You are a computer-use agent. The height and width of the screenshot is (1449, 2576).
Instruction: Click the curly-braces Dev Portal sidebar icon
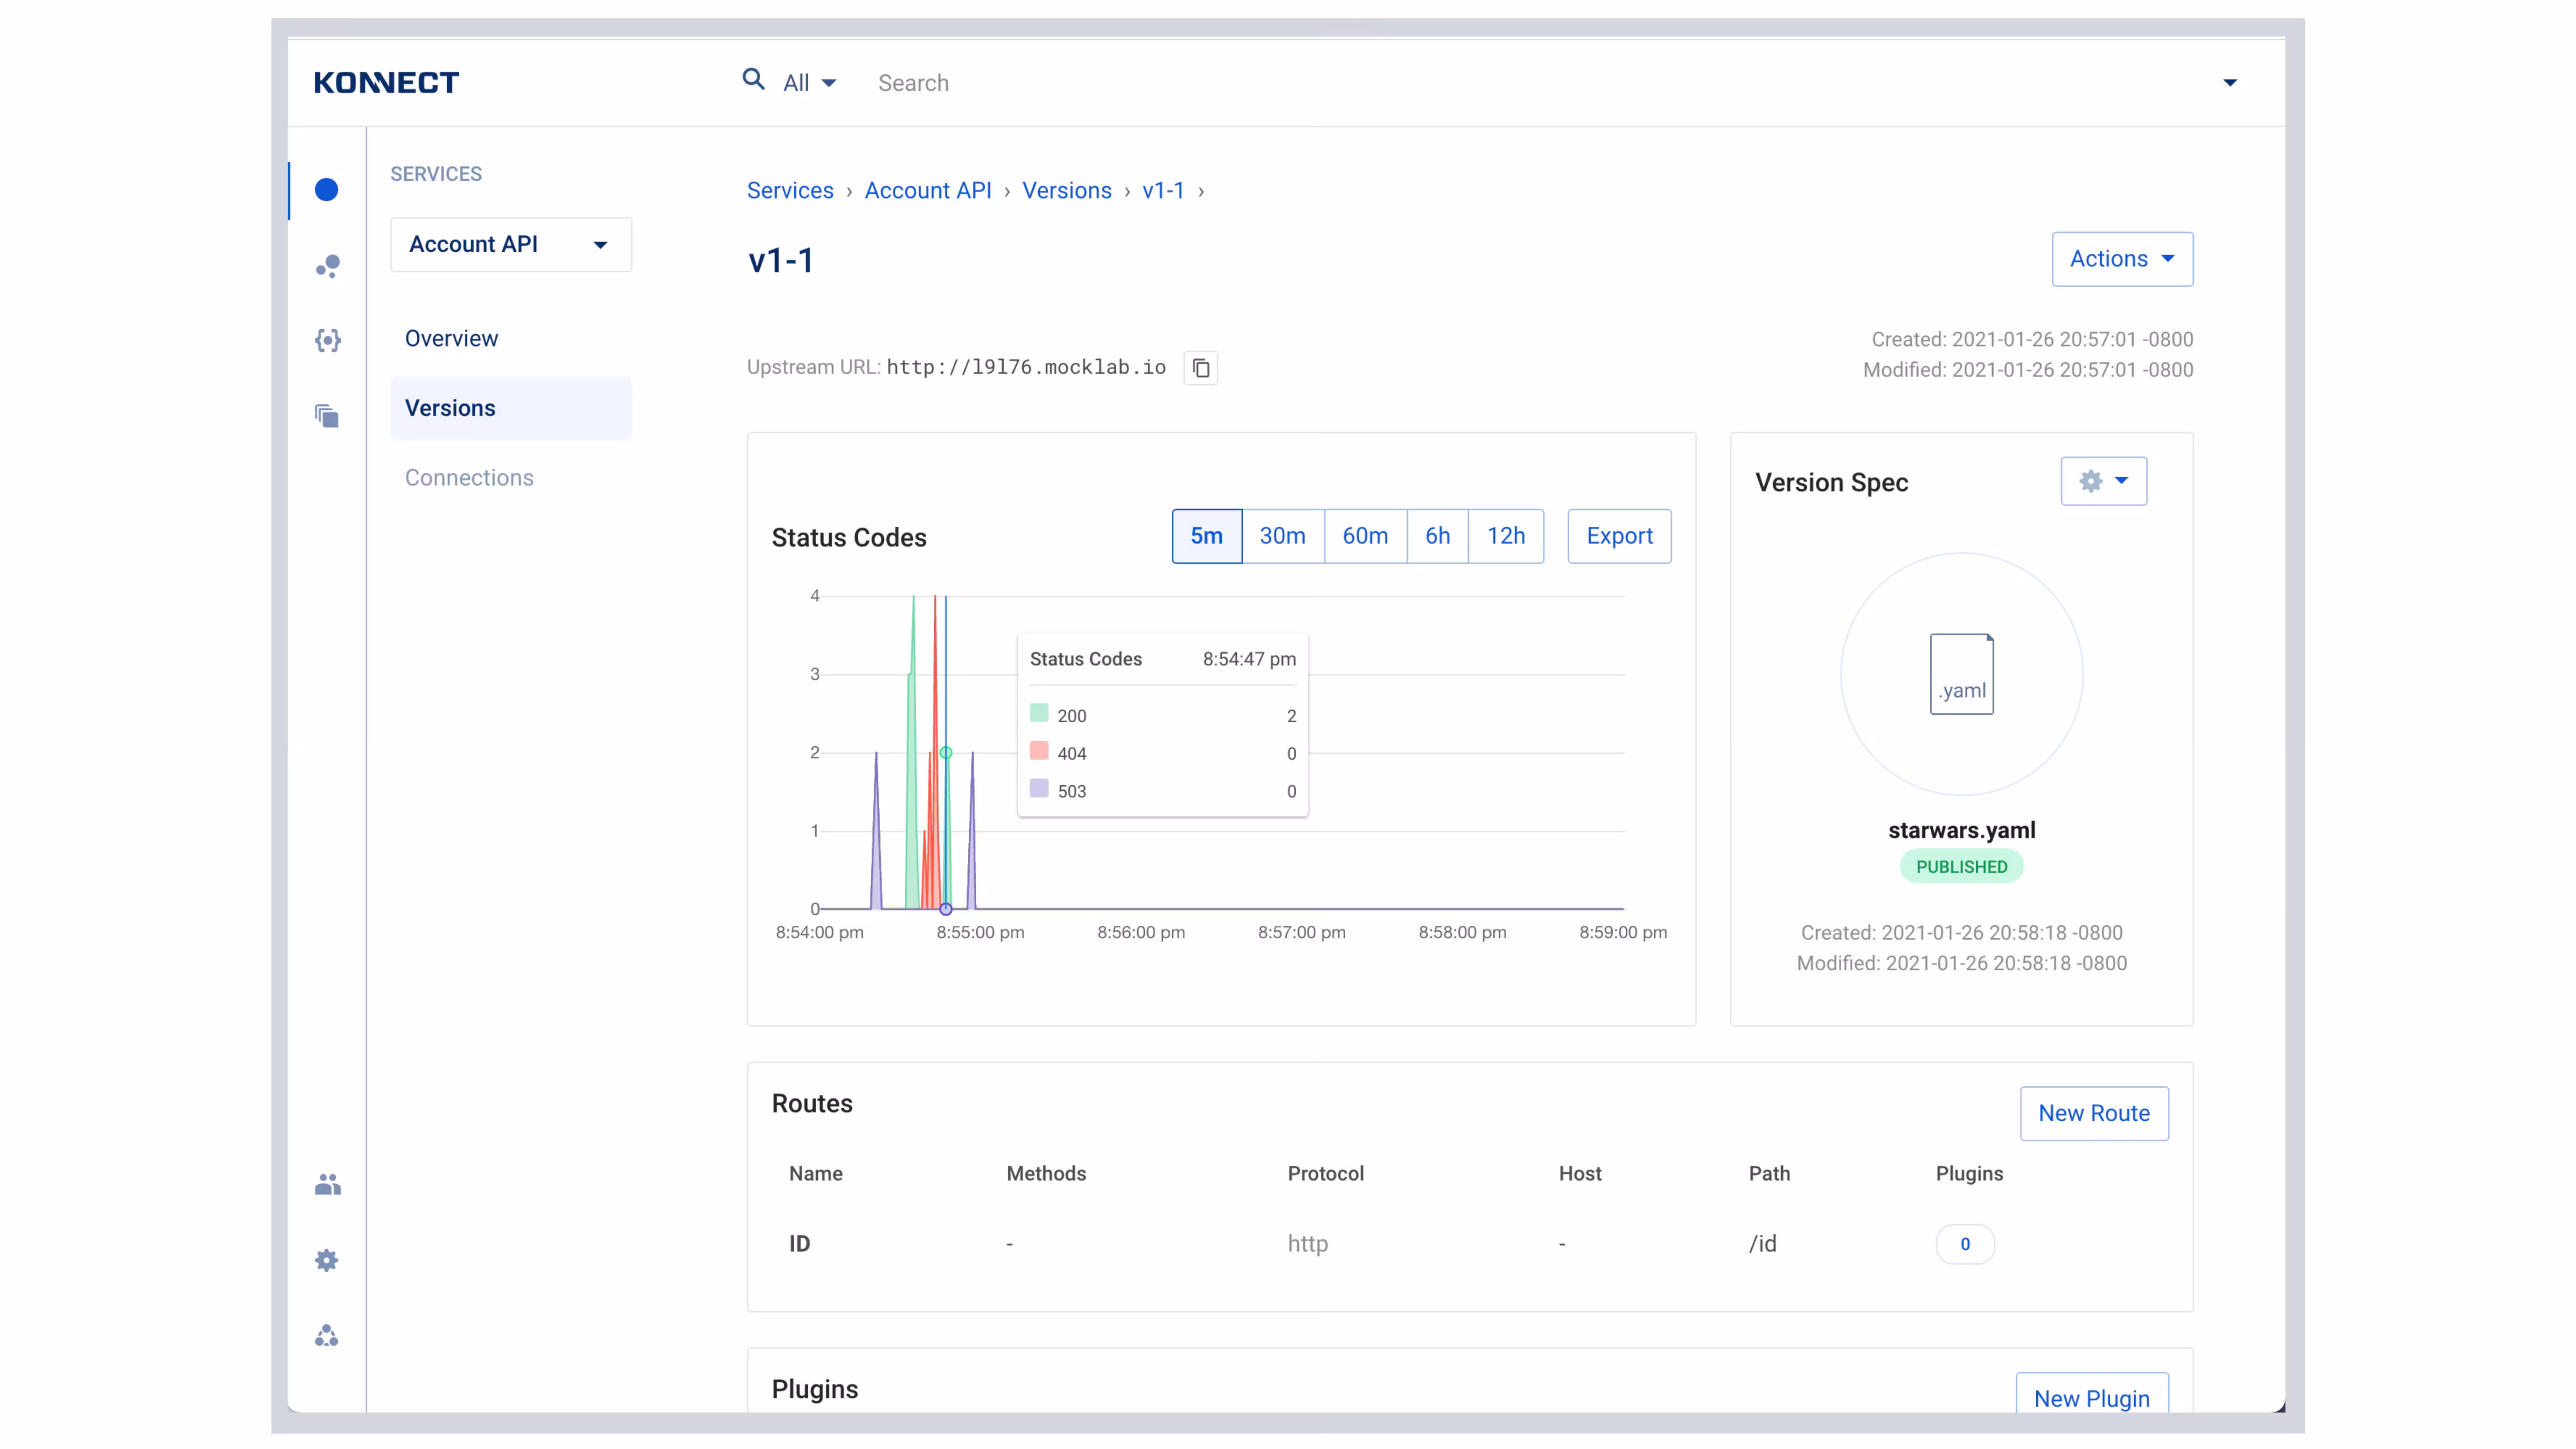coord(327,341)
